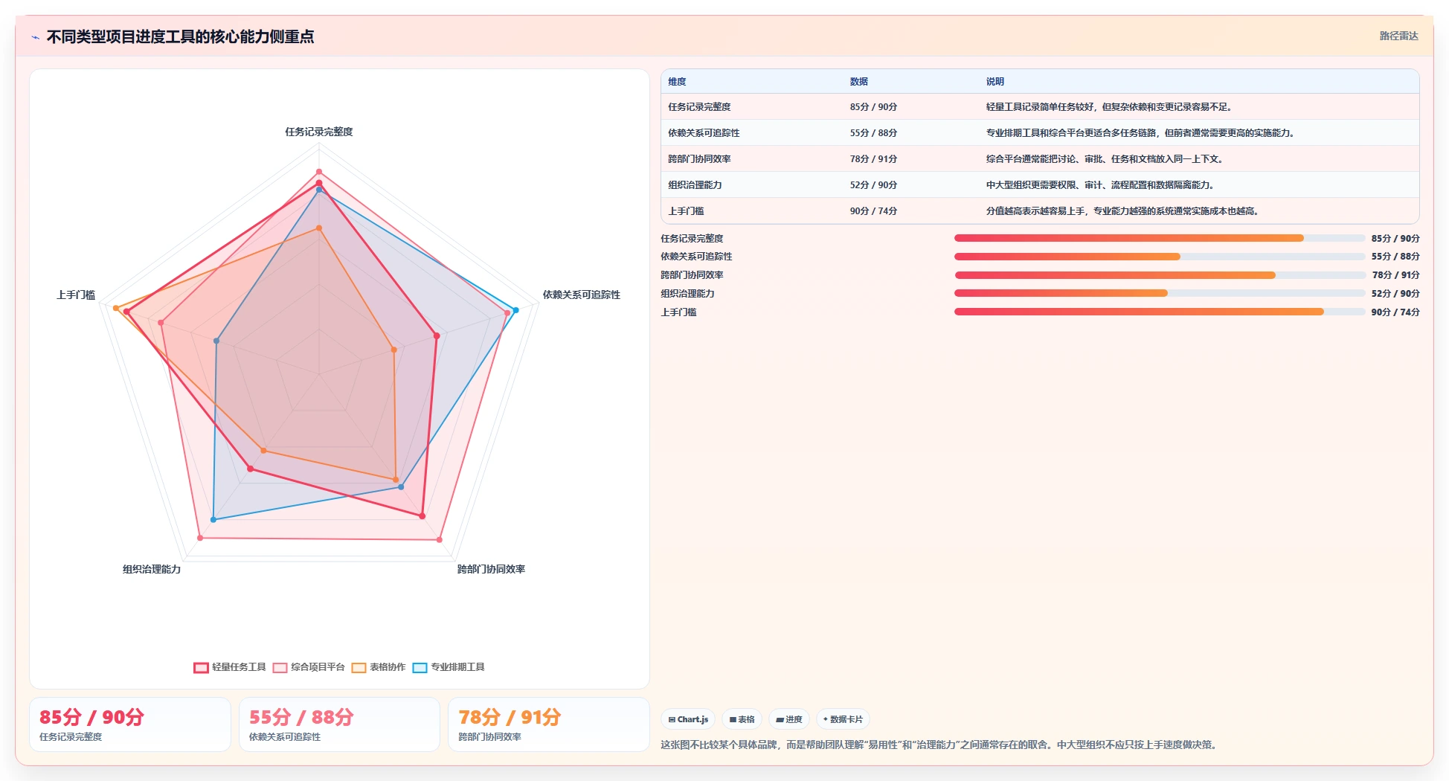1449x781 pixels.
Task: Click the 任务记录完整度 progress bar
Action: click(x=1160, y=238)
